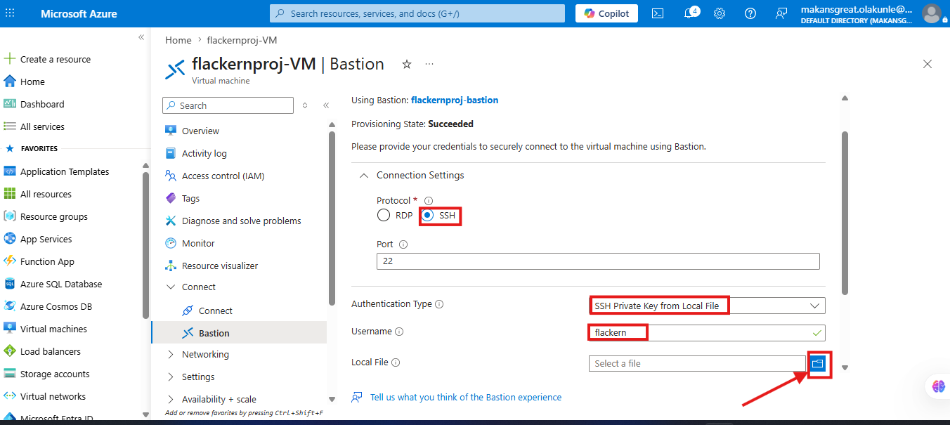
Task: Open the feedback icon in top bar
Action: (781, 13)
